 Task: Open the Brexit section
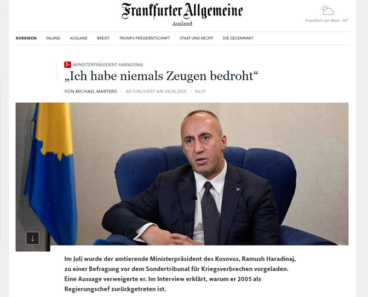click(x=104, y=38)
